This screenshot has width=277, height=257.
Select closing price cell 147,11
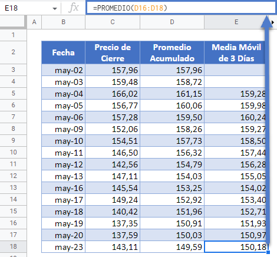113,176
